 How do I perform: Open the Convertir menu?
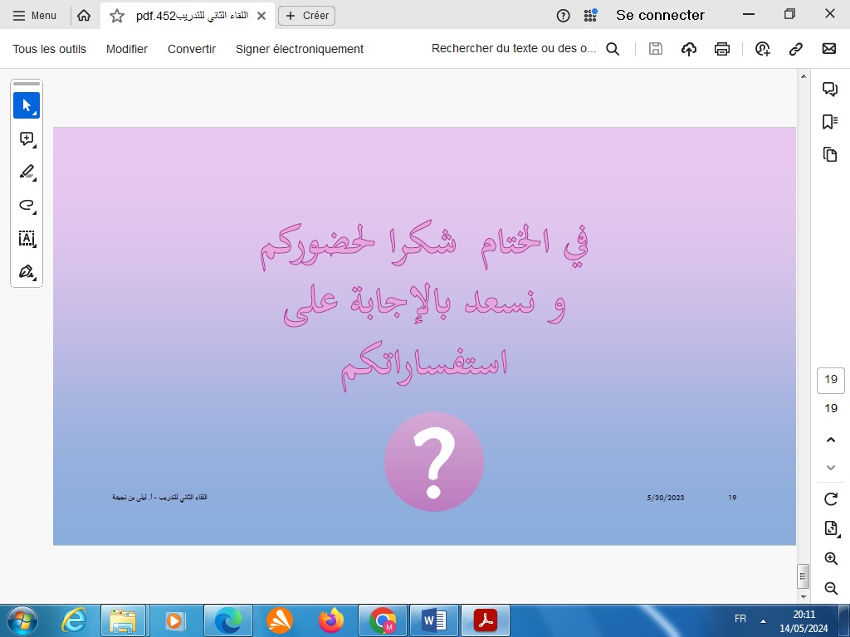pos(192,49)
